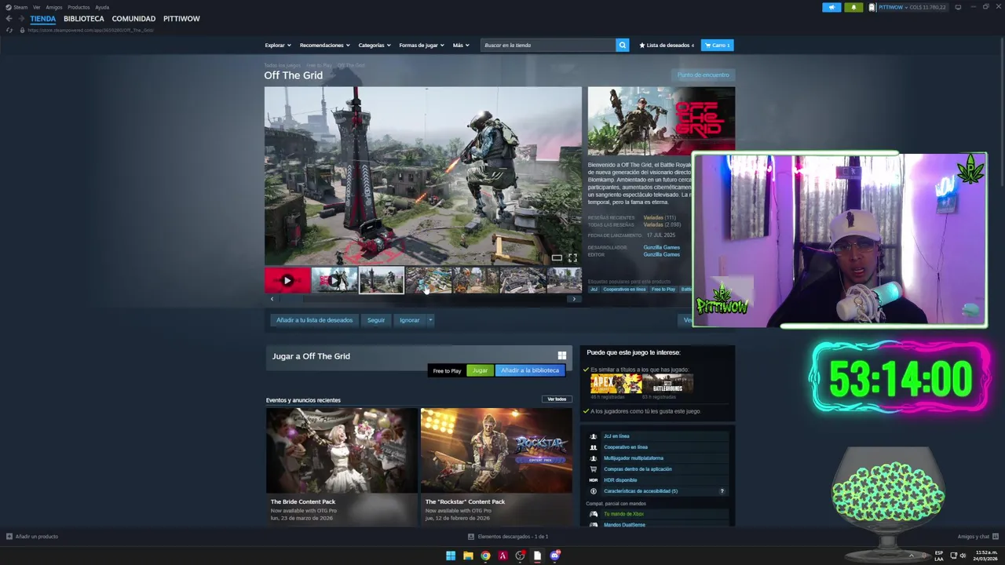Play the first trailer thumbnail

pyautogui.click(x=287, y=280)
